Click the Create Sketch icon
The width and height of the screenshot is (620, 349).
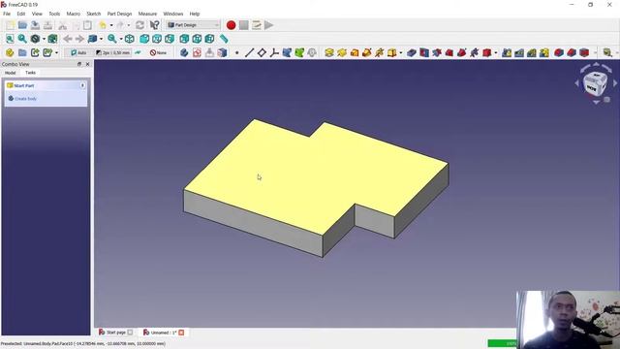tap(197, 52)
